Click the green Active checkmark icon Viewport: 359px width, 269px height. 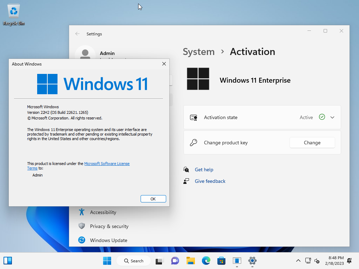coord(322,117)
